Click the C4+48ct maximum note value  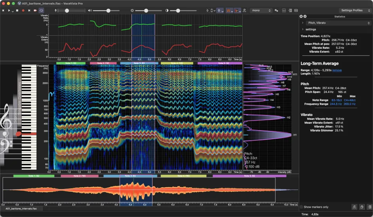(x=350, y=100)
